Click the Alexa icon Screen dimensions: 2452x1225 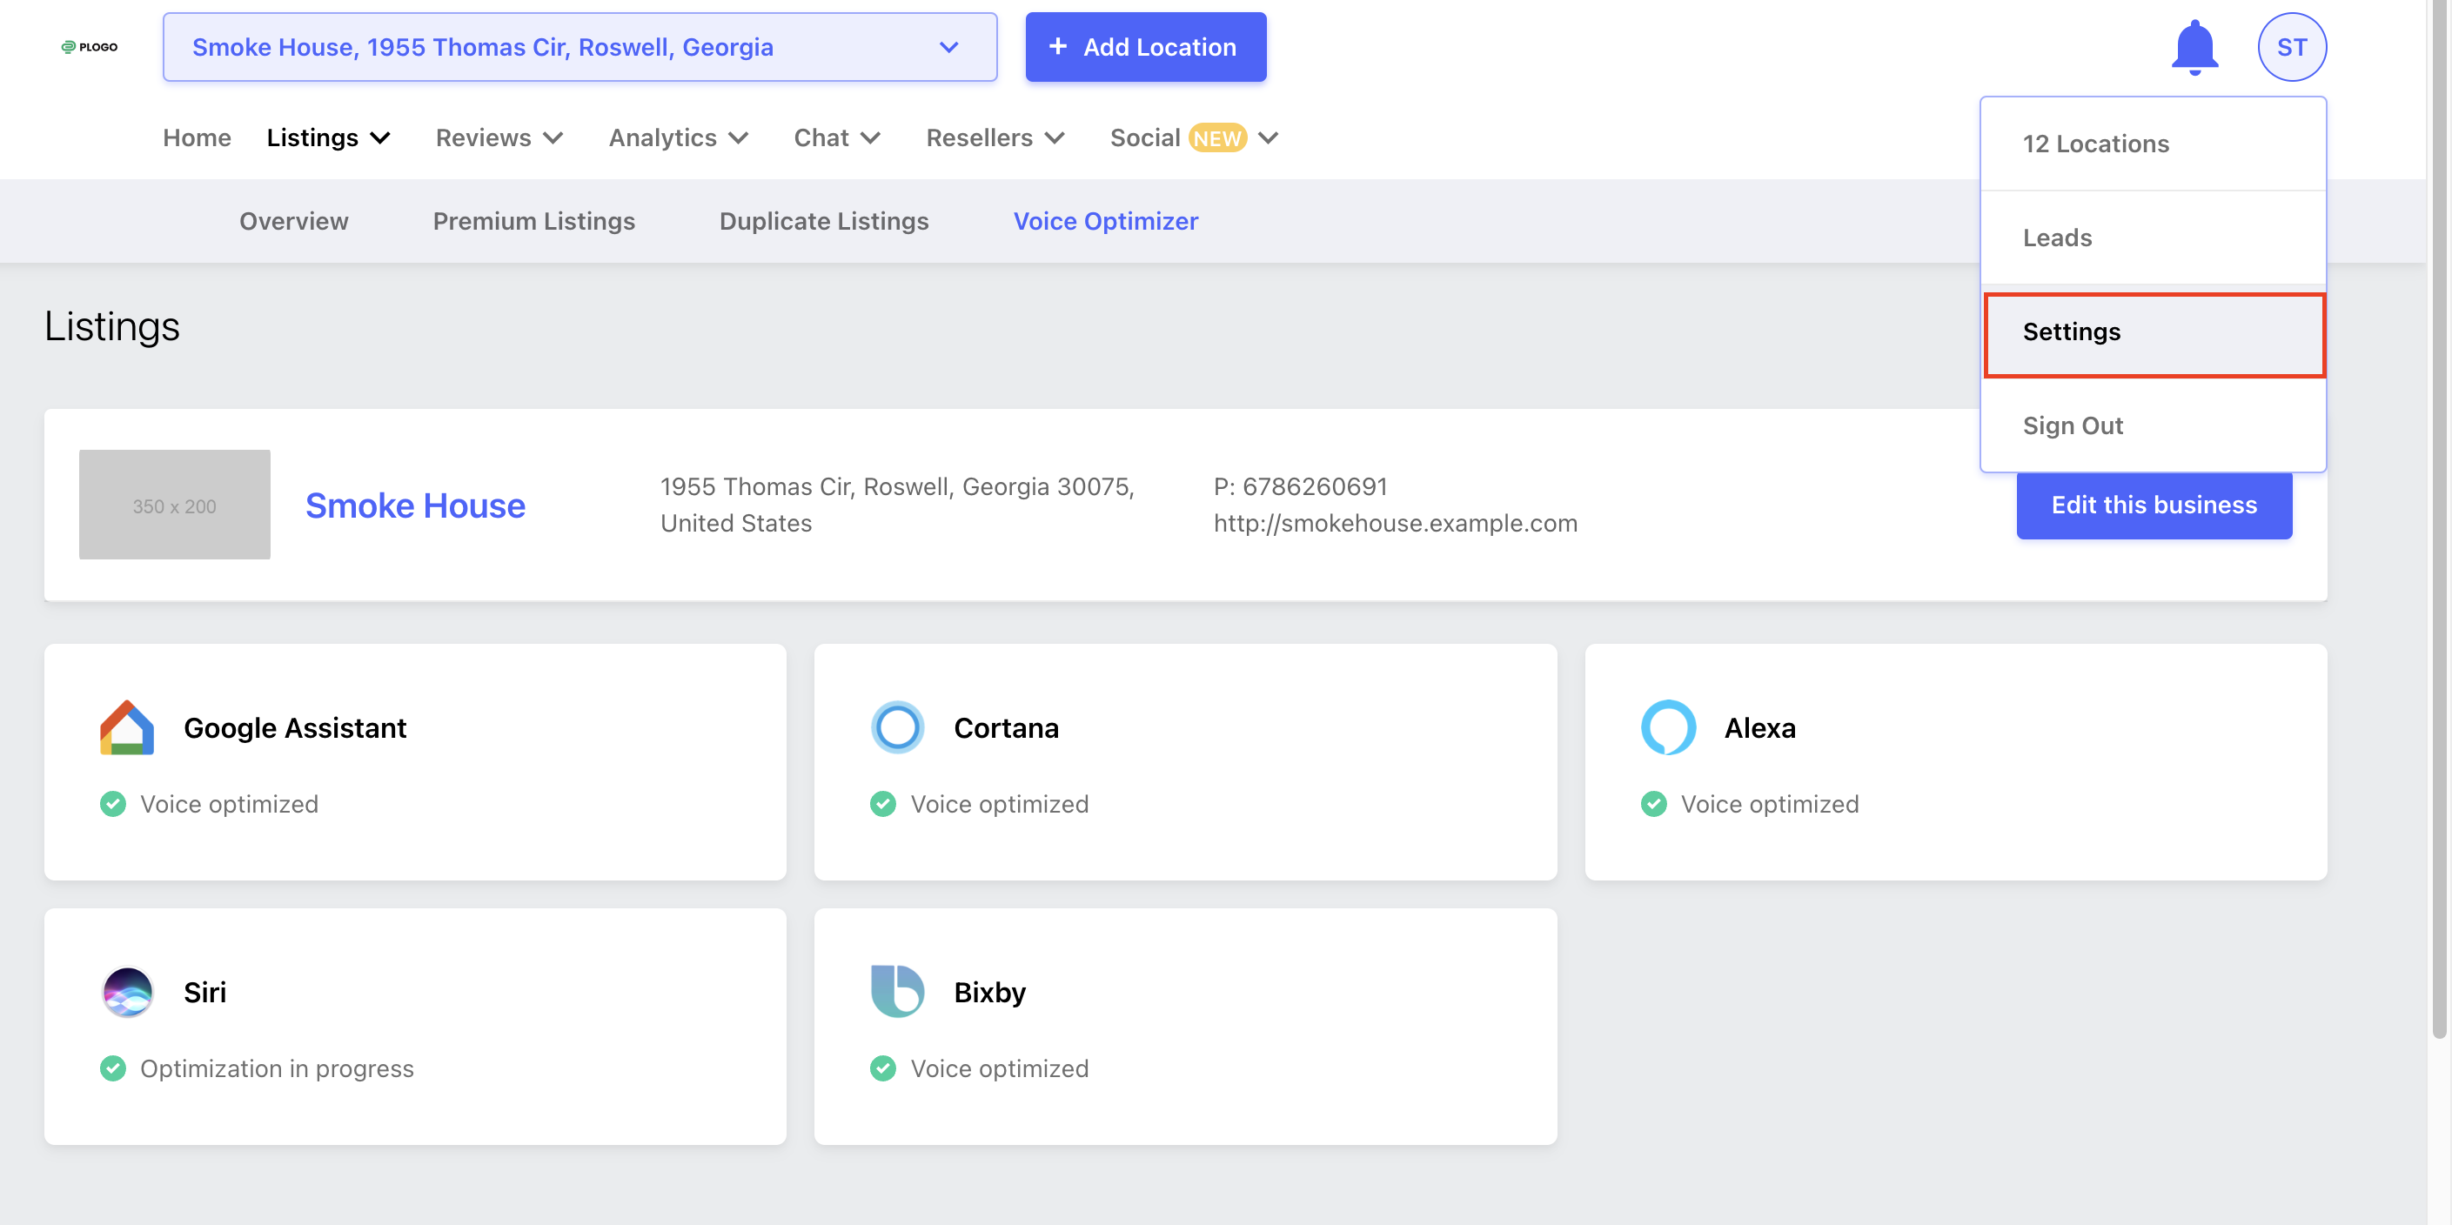coord(1668,727)
